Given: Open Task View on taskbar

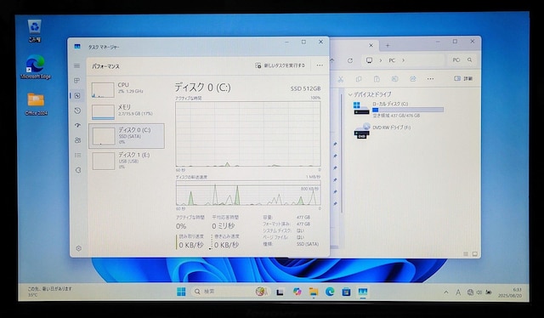Looking at the screenshot, I should point(280,292).
